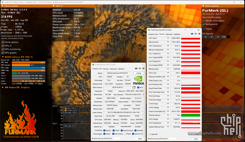Expand AMD Radeon(TM) Graphics section
This screenshot has width=245, height=142.
[x=3, y=87]
